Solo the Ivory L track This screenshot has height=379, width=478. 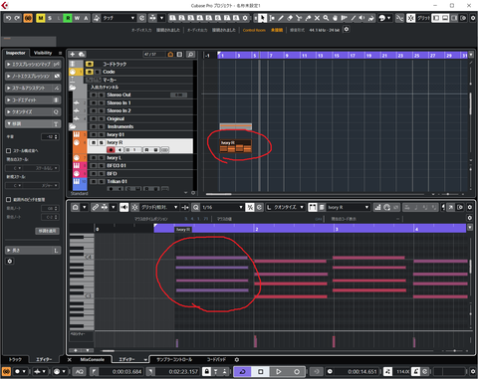tap(102, 158)
